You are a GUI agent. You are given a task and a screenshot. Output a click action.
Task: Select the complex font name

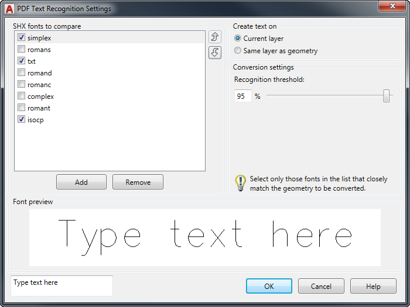pos(40,96)
